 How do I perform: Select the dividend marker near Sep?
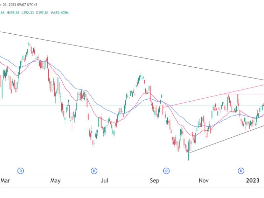167,171
